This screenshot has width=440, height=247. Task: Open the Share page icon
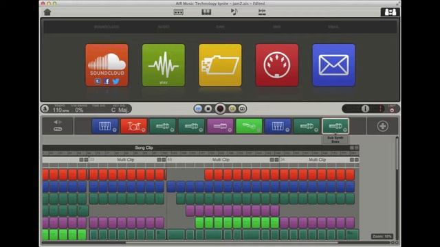[390, 12]
